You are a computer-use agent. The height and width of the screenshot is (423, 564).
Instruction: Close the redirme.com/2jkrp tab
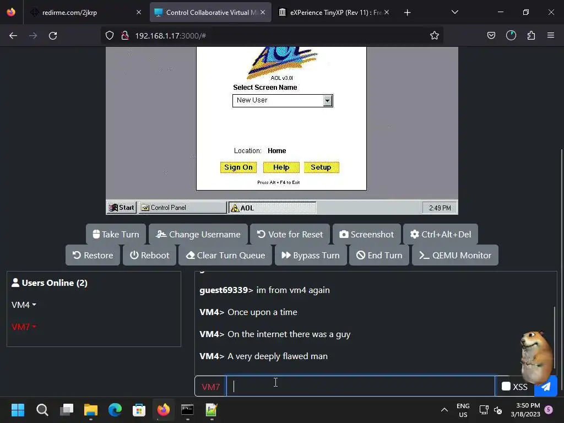[139, 12]
